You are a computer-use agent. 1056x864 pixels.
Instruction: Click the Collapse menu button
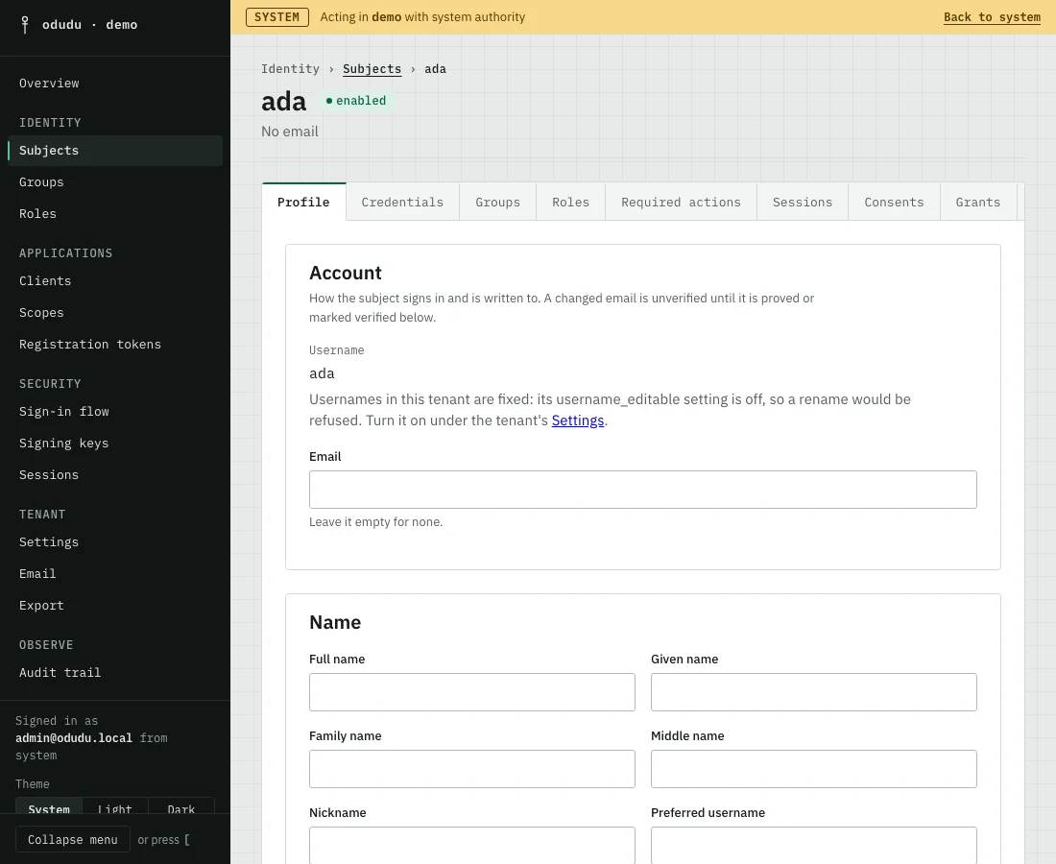point(73,840)
